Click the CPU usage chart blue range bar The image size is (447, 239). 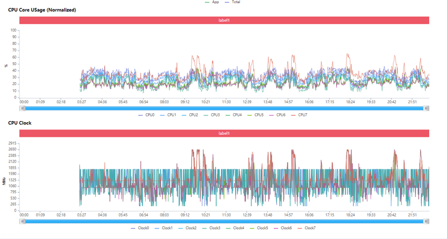click(x=225, y=108)
